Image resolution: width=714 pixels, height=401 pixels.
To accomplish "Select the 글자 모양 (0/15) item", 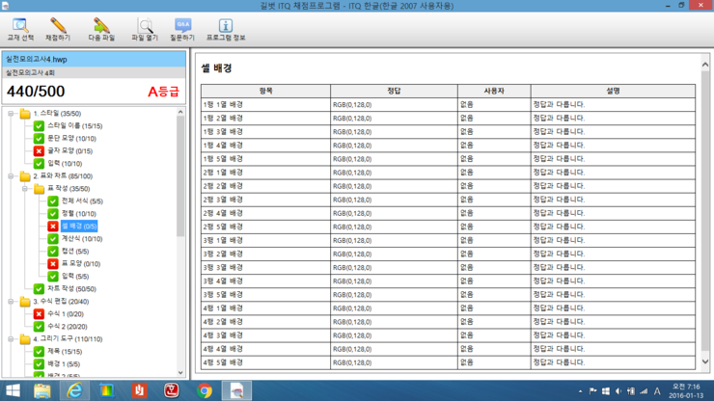I will pos(69,151).
